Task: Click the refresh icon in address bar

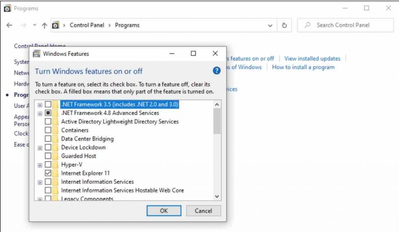Action: point(285,25)
